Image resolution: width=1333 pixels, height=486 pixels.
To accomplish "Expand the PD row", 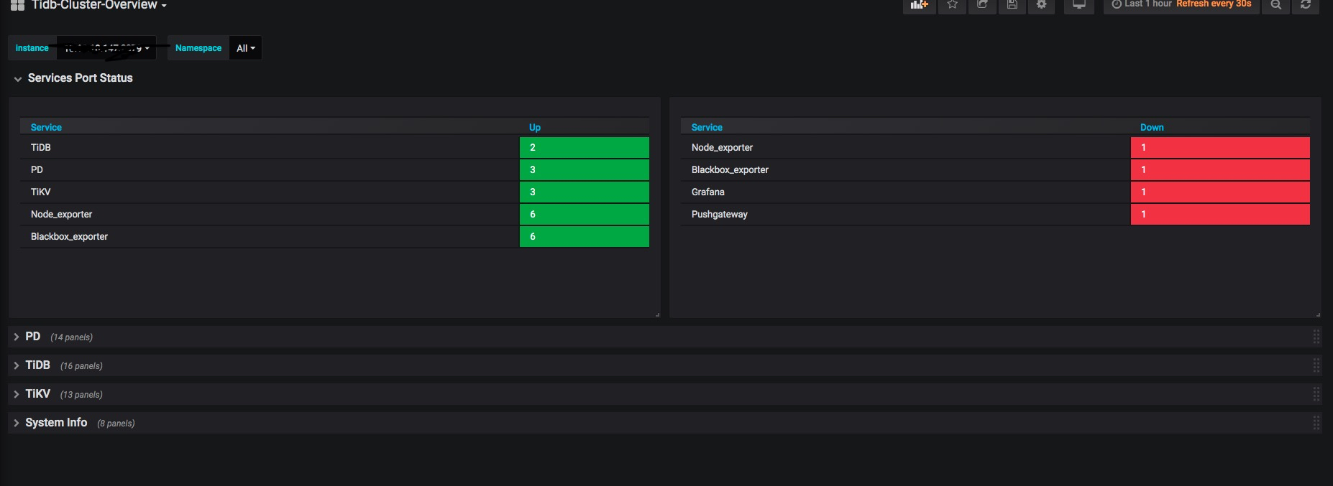I will click(x=33, y=337).
